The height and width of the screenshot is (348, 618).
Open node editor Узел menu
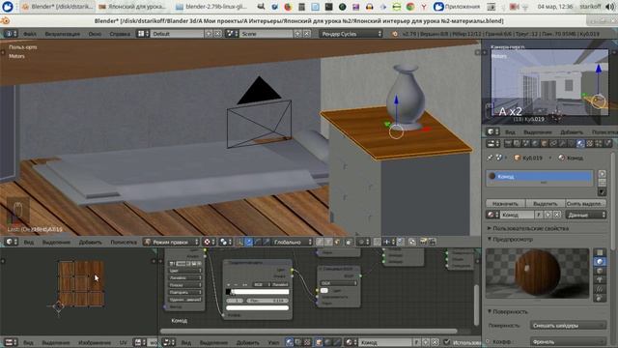[273, 342]
